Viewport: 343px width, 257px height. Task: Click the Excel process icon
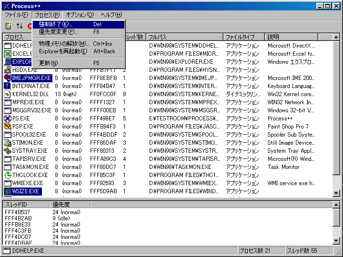click(8, 53)
